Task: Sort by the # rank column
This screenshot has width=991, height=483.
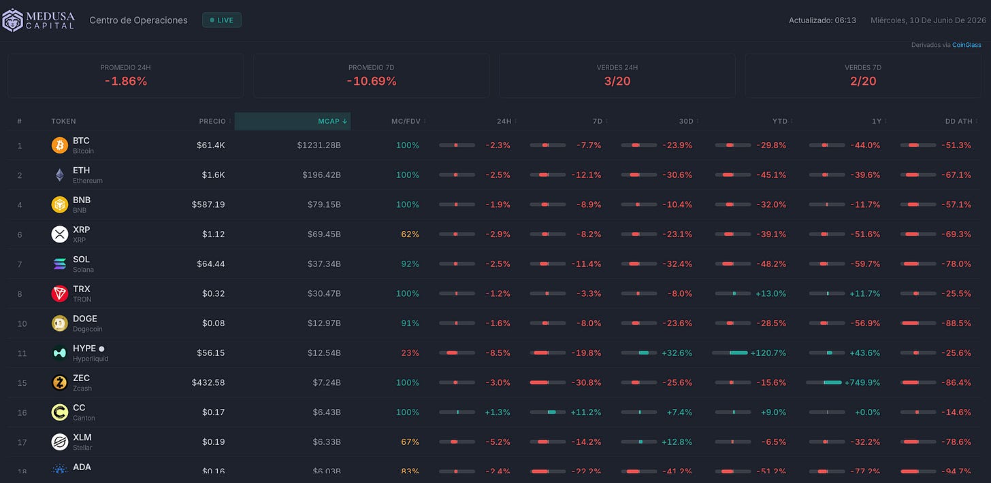Action: pos(20,121)
